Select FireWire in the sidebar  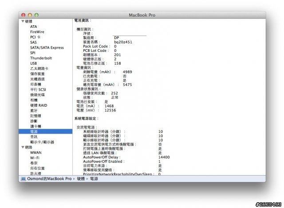(x=37, y=32)
